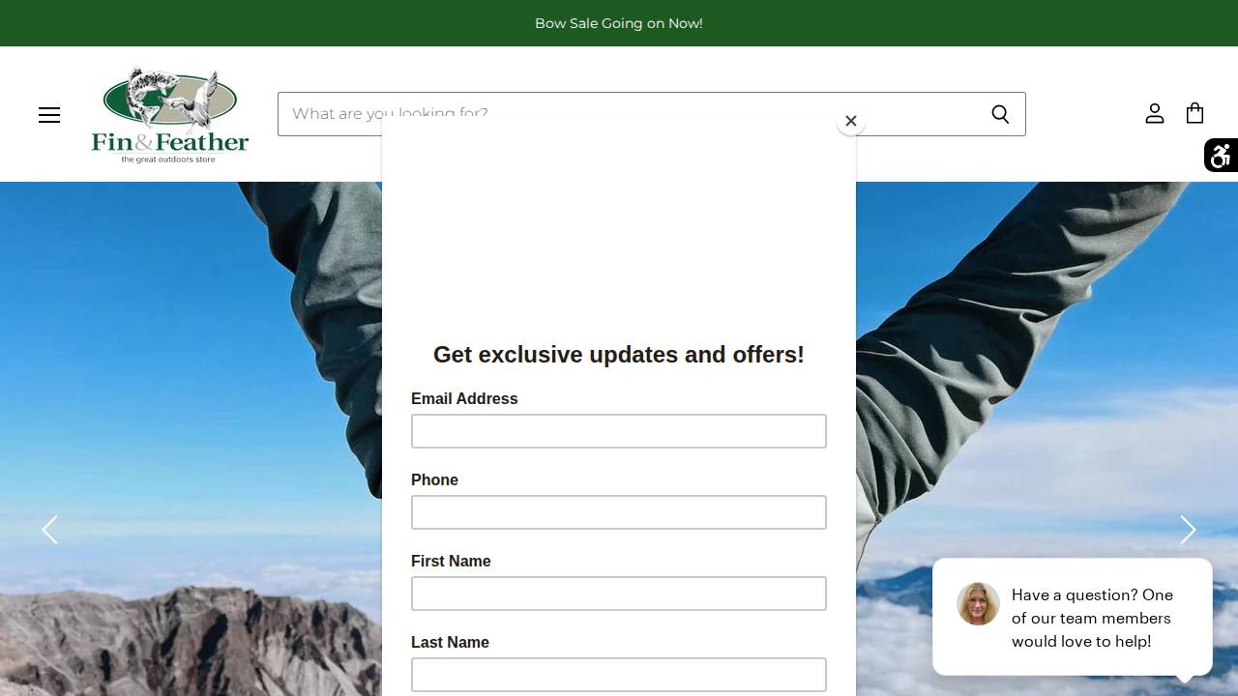This screenshot has width=1238, height=696.
Task: Open the account login icon
Action: [1154, 114]
